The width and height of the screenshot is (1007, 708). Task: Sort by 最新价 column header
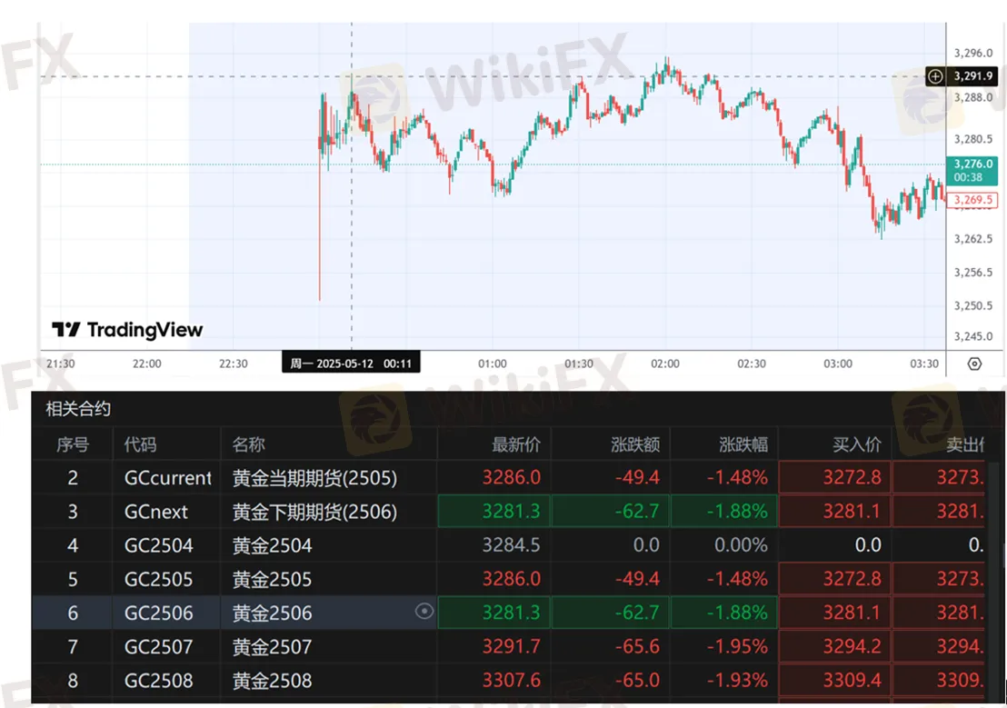coord(515,444)
